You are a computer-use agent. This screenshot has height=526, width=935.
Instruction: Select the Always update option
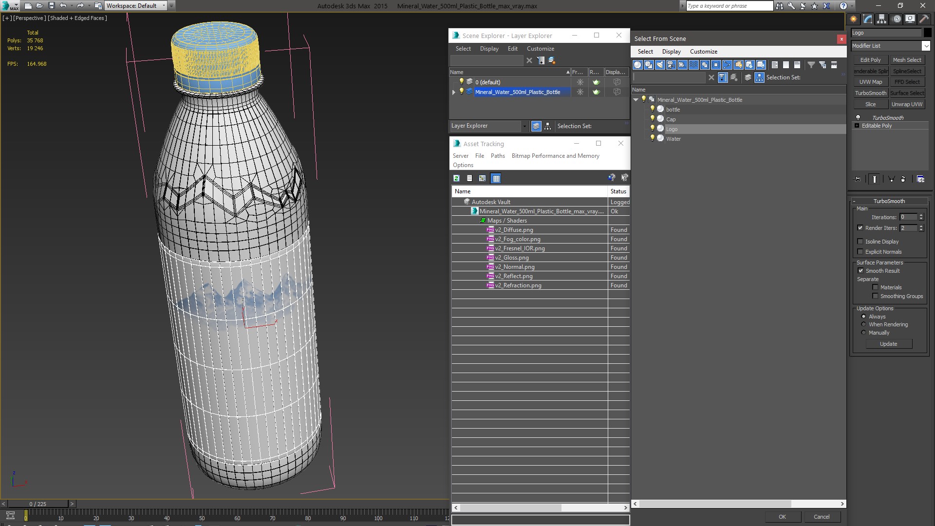[864, 317]
